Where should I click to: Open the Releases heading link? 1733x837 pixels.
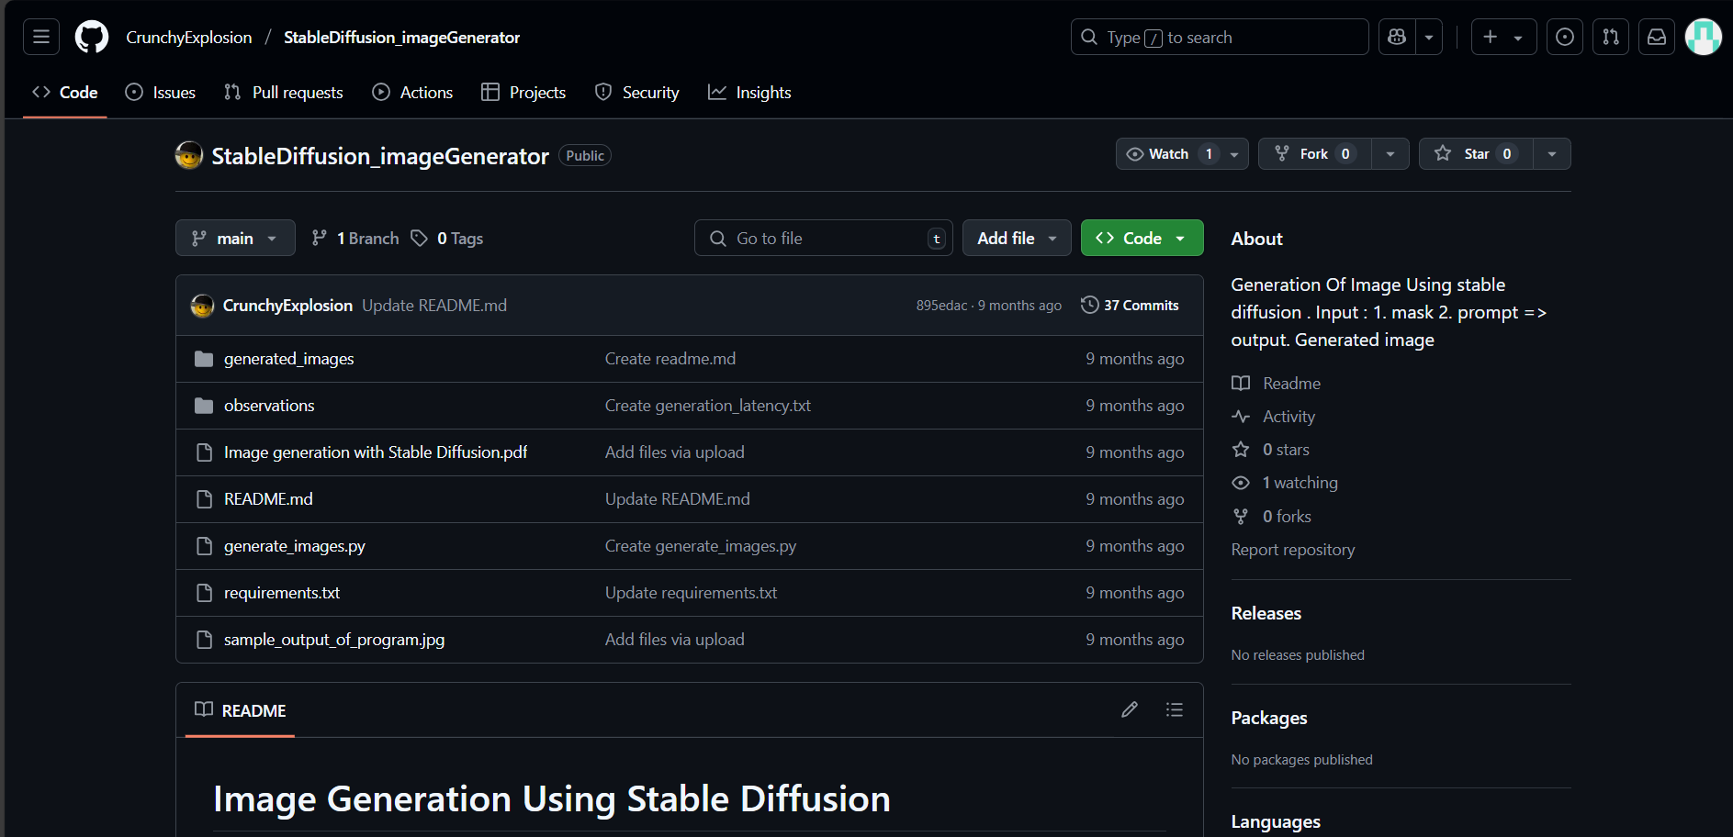1266,613
